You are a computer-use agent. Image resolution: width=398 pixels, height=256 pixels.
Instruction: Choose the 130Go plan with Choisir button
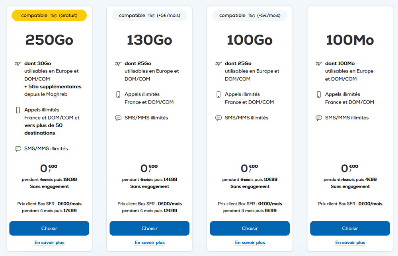pyautogui.click(x=150, y=228)
